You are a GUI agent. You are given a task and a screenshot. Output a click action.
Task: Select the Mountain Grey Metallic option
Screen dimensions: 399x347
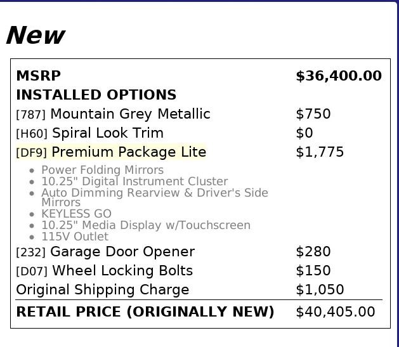[129, 114]
